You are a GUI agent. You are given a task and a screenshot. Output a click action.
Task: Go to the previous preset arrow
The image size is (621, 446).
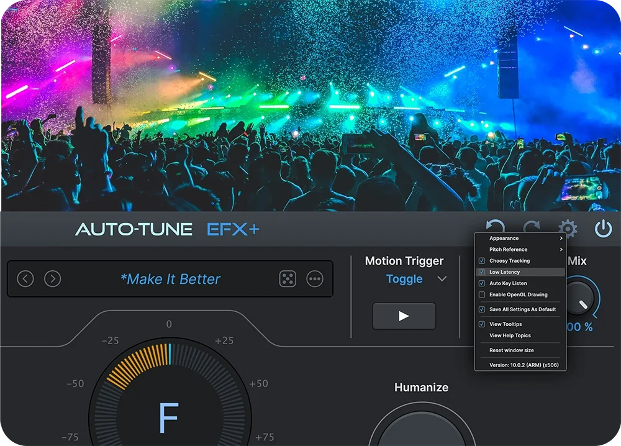pyautogui.click(x=25, y=279)
